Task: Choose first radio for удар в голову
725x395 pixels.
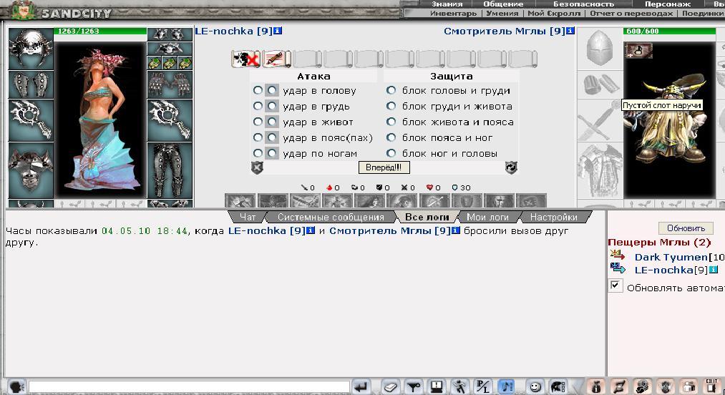Action: (258, 90)
